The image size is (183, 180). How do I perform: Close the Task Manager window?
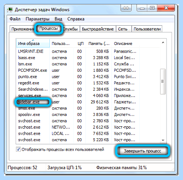[166, 8]
